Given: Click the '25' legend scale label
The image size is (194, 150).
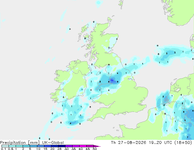Looking at the screenshot, I should click(59, 149).
